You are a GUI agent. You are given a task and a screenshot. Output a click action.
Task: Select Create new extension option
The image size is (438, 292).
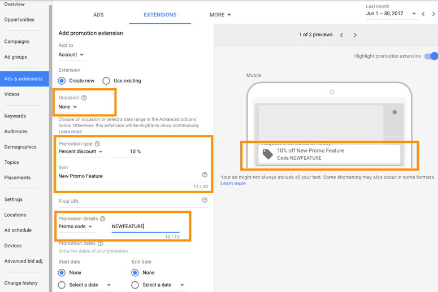pos(62,81)
